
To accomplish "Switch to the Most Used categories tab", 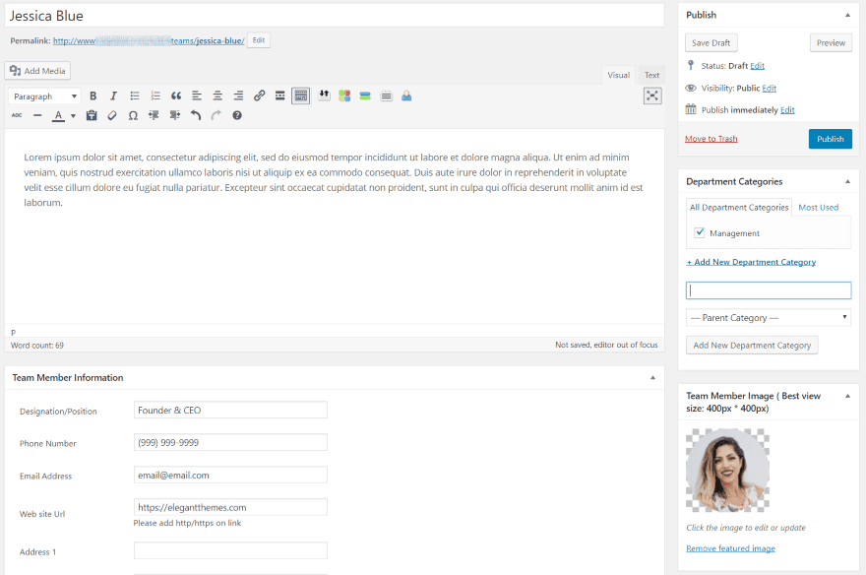I will [818, 208].
